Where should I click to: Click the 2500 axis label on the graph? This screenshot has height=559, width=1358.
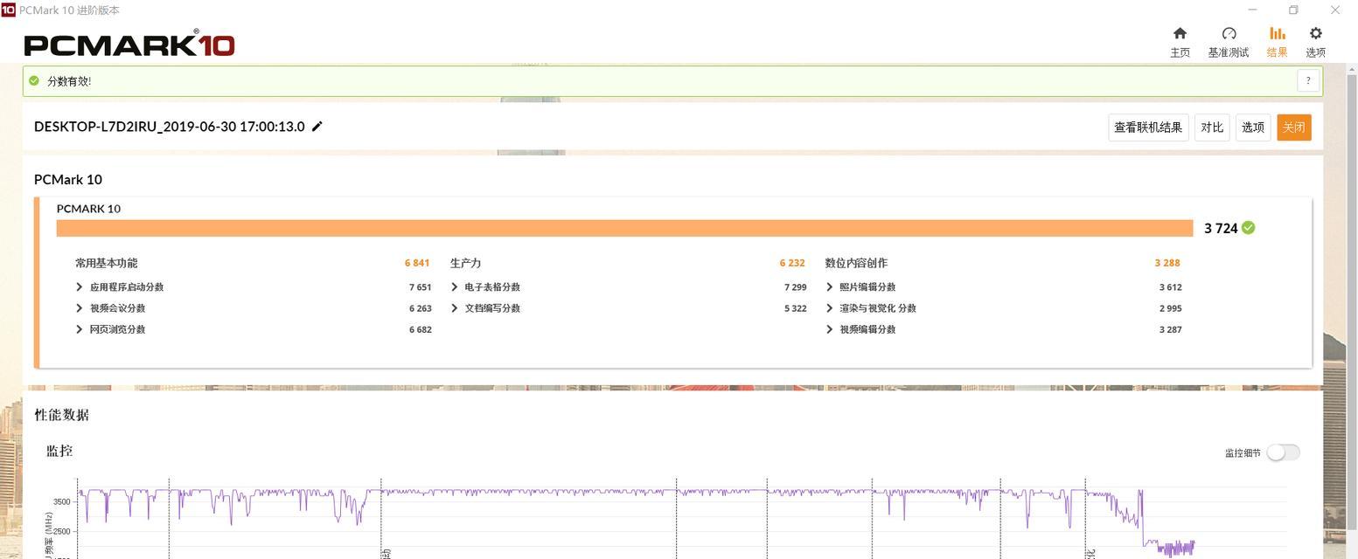(61, 532)
